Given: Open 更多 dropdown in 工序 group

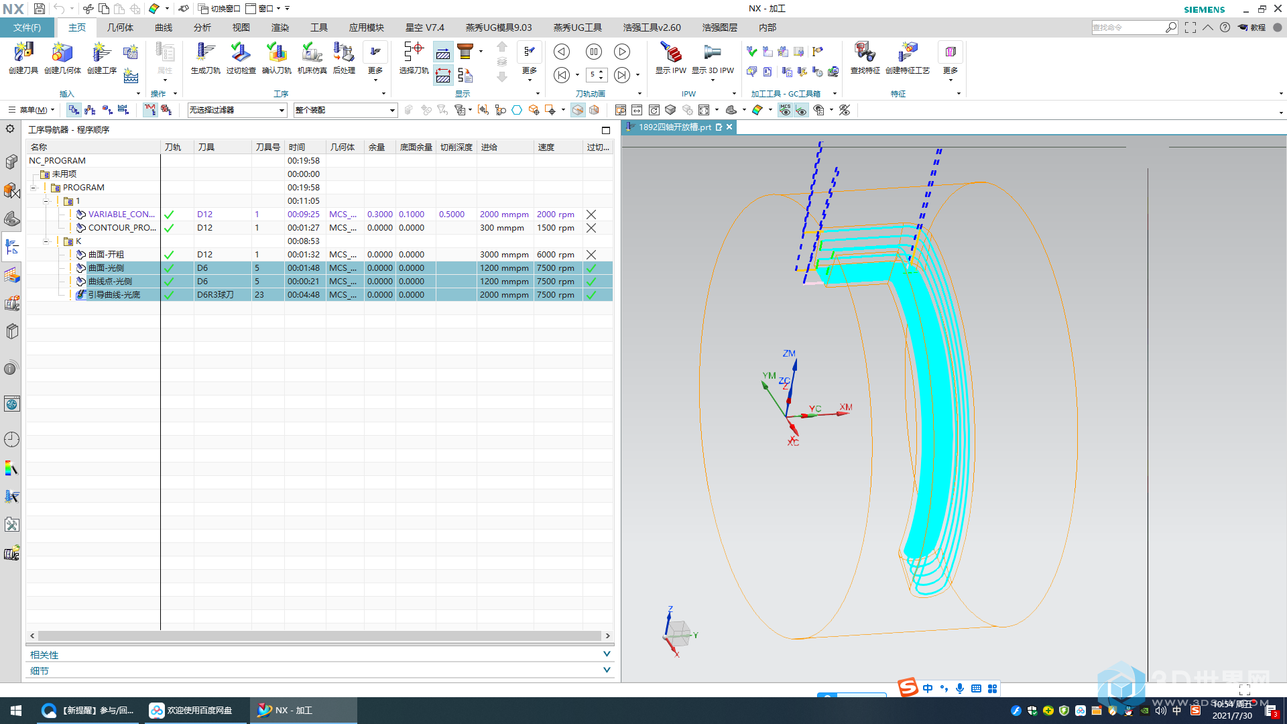Looking at the screenshot, I should [x=375, y=62].
